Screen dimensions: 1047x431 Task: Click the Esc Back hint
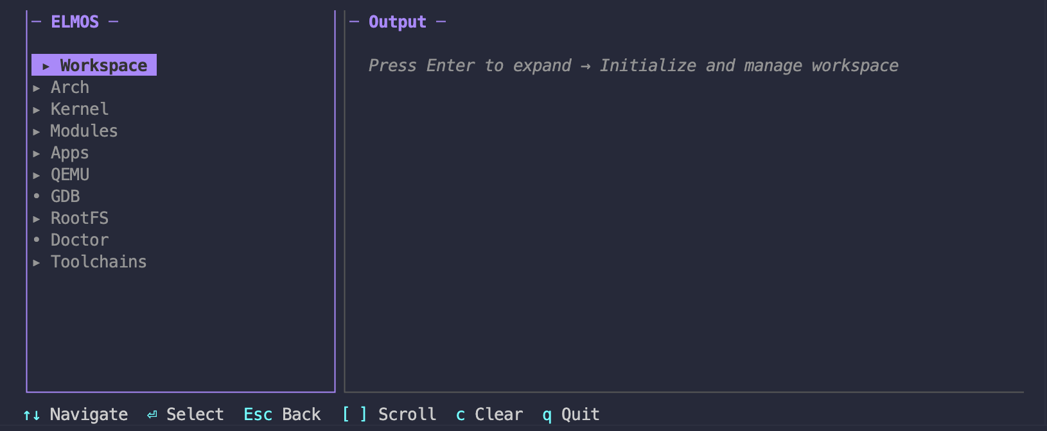tap(282, 414)
